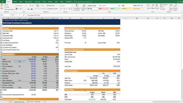Screen dimensions: 183x103
Task: Open Conditional Formatting
Action: click(x=77, y=7)
